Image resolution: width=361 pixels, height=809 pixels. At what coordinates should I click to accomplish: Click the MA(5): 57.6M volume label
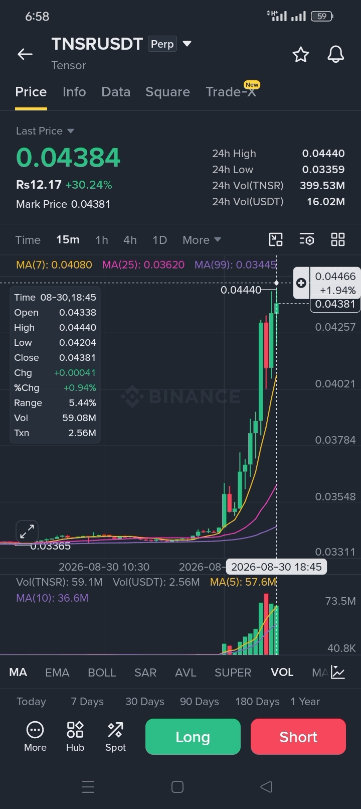point(243,582)
